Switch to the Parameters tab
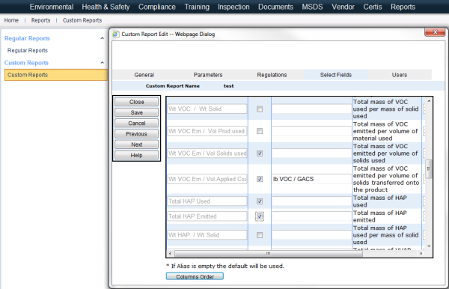449x289 pixels. pyautogui.click(x=208, y=75)
